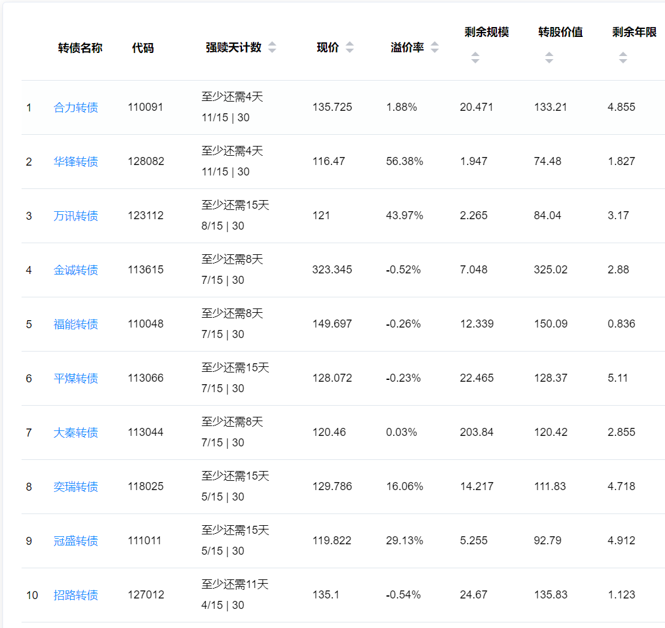Open the 招路转债 link
Image resolution: width=665 pixels, height=628 pixels.
[x=76, y=595]
